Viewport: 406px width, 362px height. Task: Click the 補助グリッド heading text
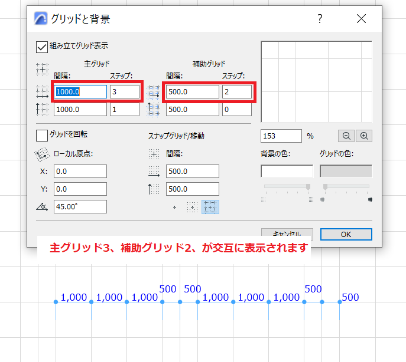[209, 64]
